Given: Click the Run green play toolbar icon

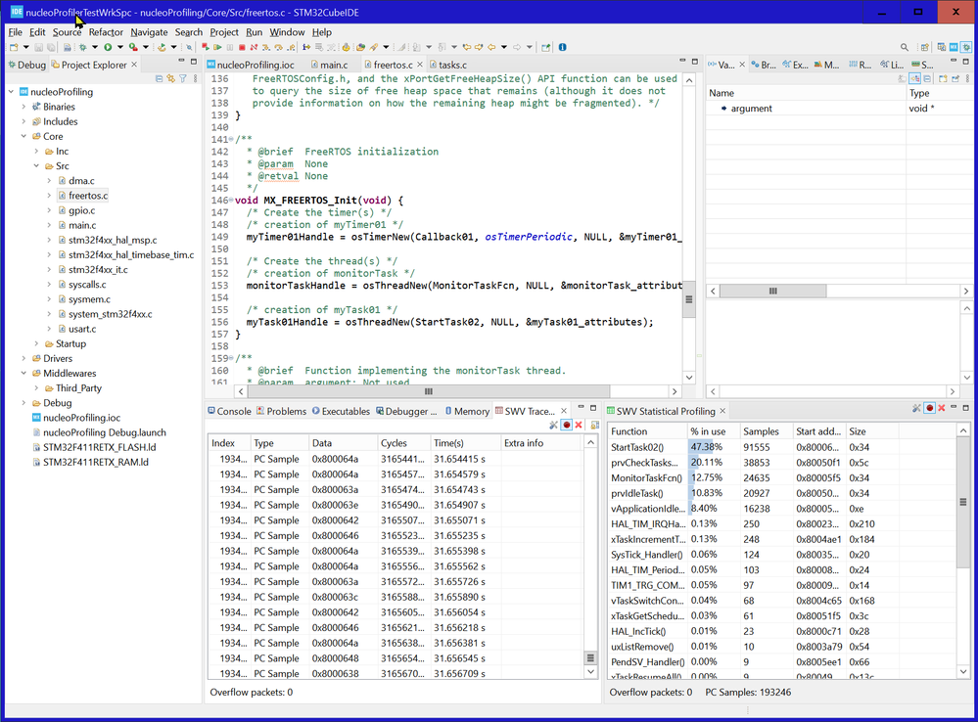Looking at the screenshot, I should click(108, 47).
